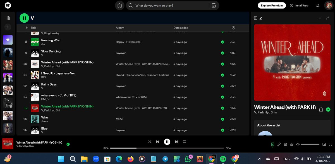Seek within the song progress bar
This screenshot has width=335, height=164.
tap(167, 148)
